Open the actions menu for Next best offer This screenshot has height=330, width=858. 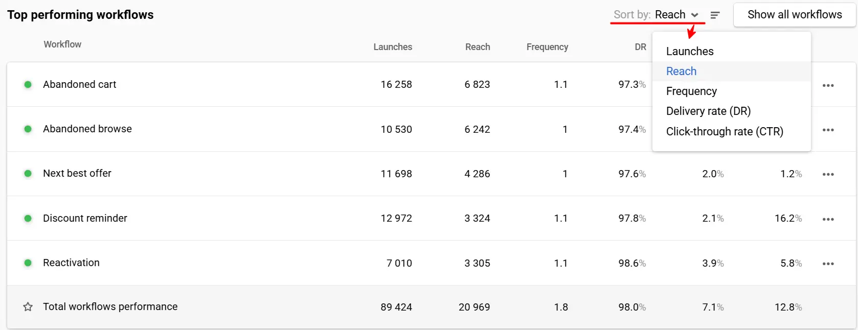pyautogui.click(x=828, y=174)
